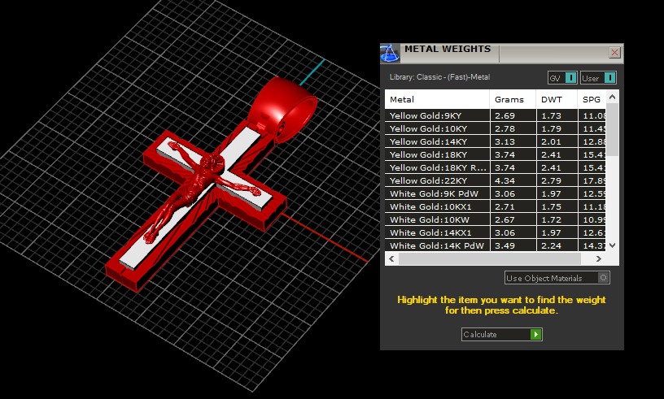Click the pendant bail loop in viewport
Image resolution: width=664 pixels, height=399 pixels.
pos(283,108)
